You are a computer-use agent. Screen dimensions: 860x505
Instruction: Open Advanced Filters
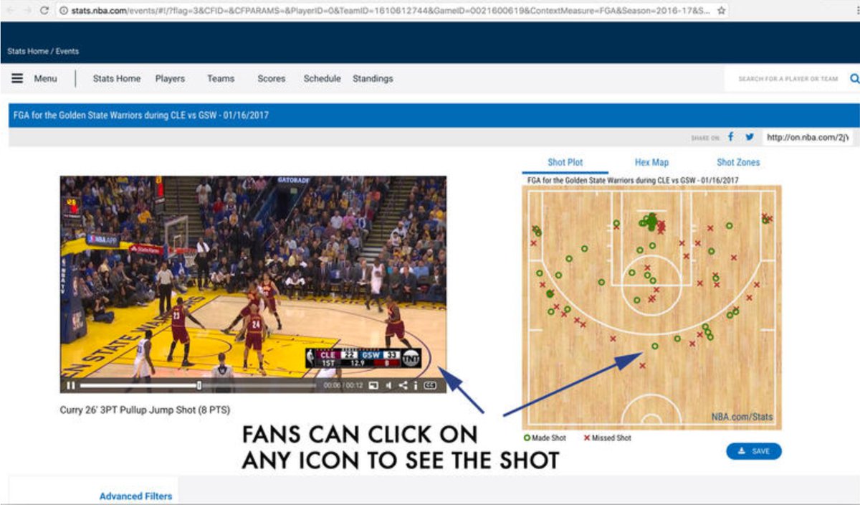tap(135, 496)
